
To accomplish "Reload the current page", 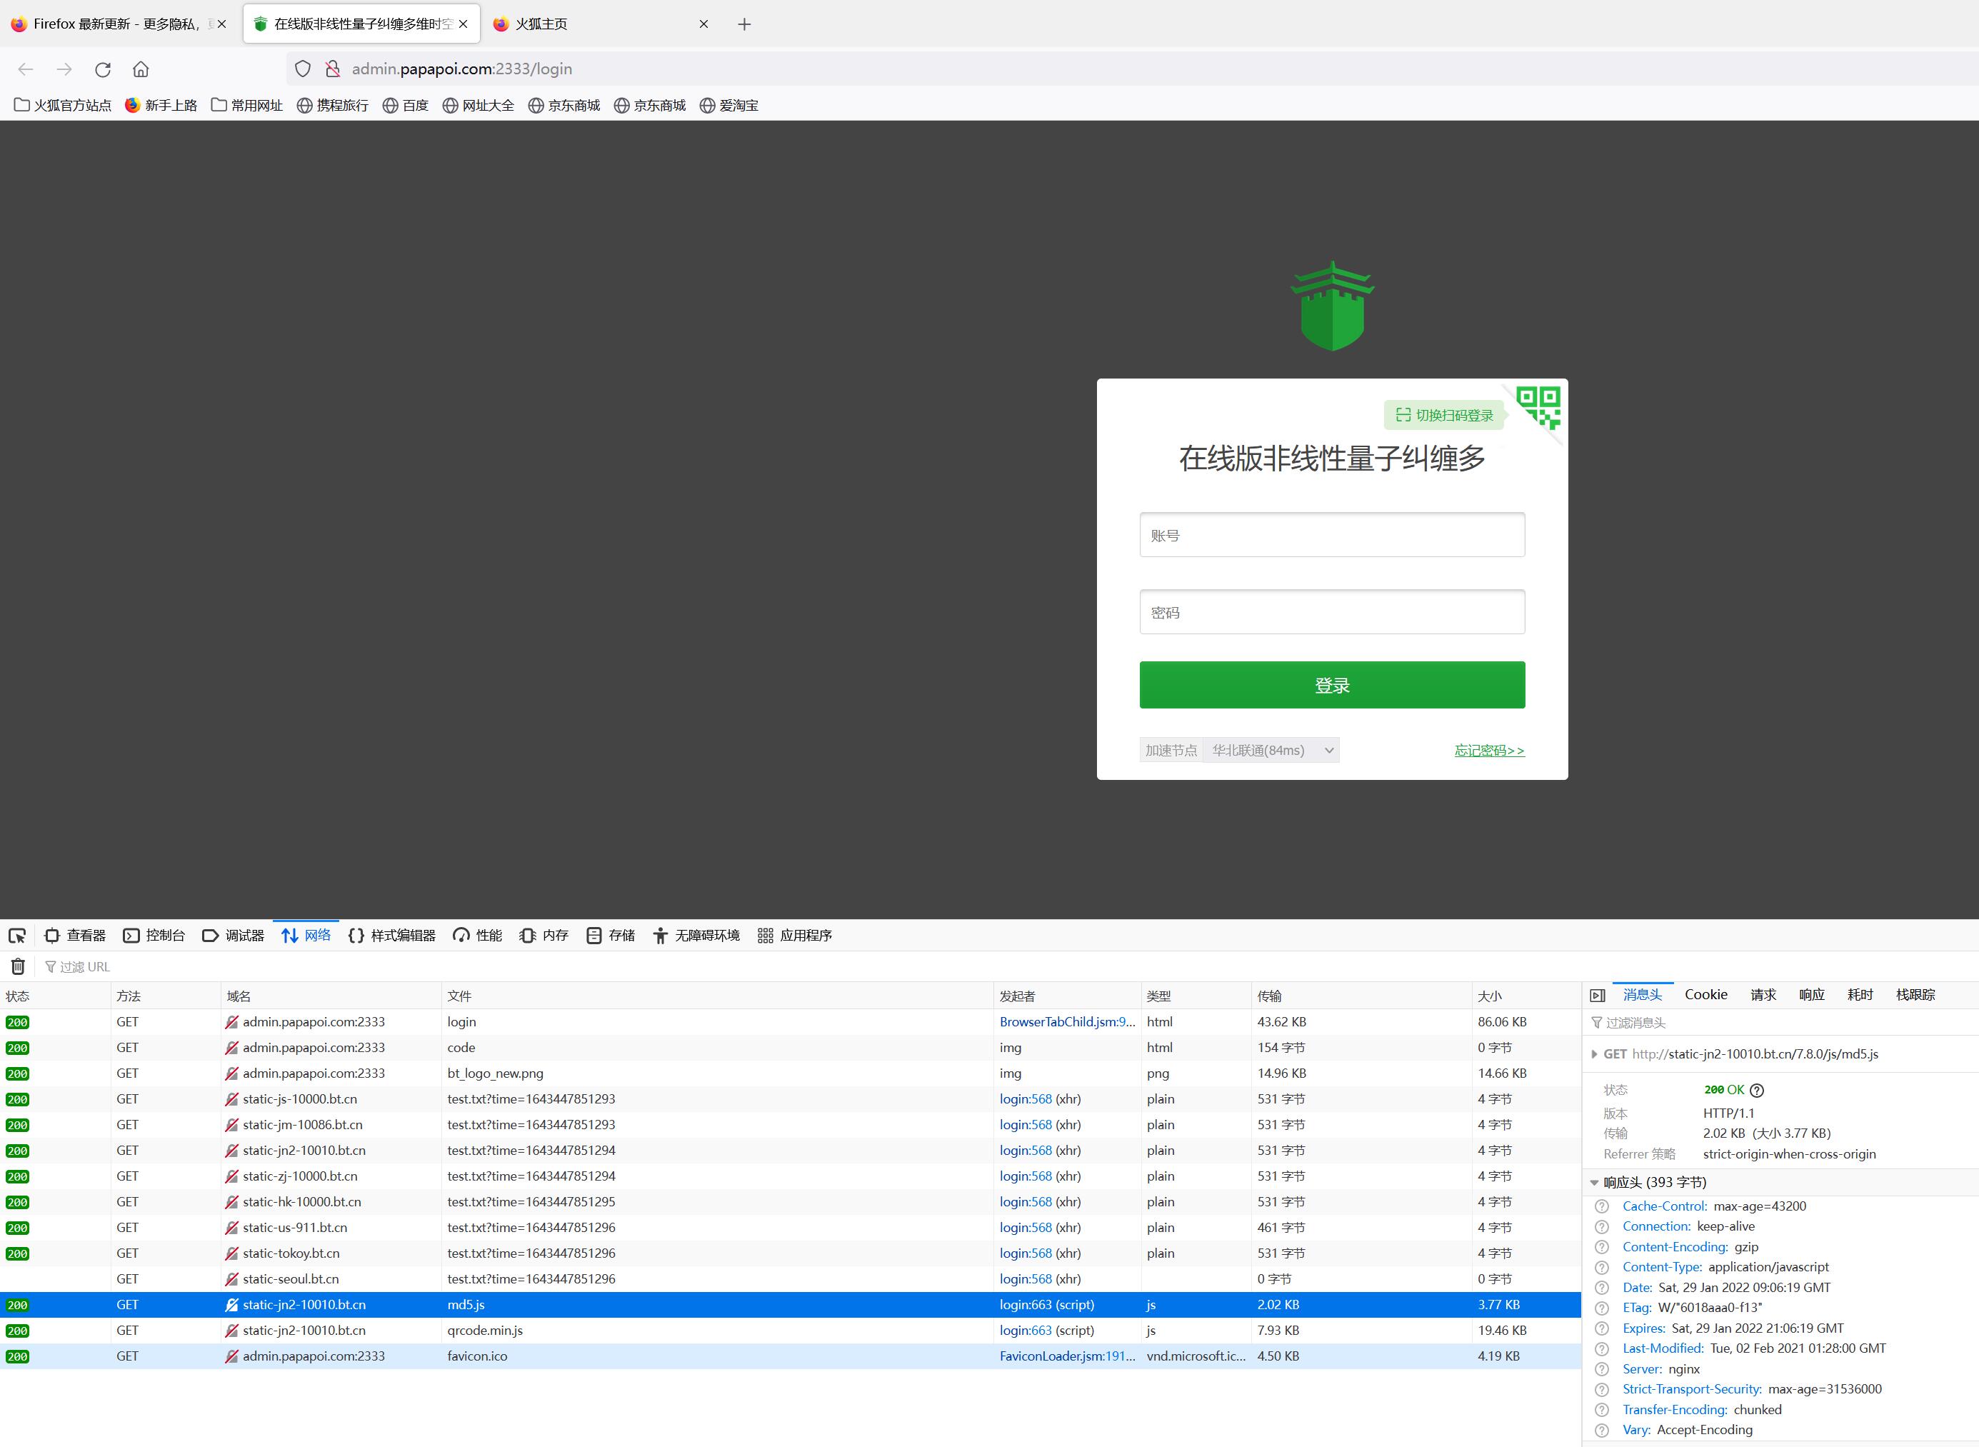I will pyautogui.click(x=102, y=69).
